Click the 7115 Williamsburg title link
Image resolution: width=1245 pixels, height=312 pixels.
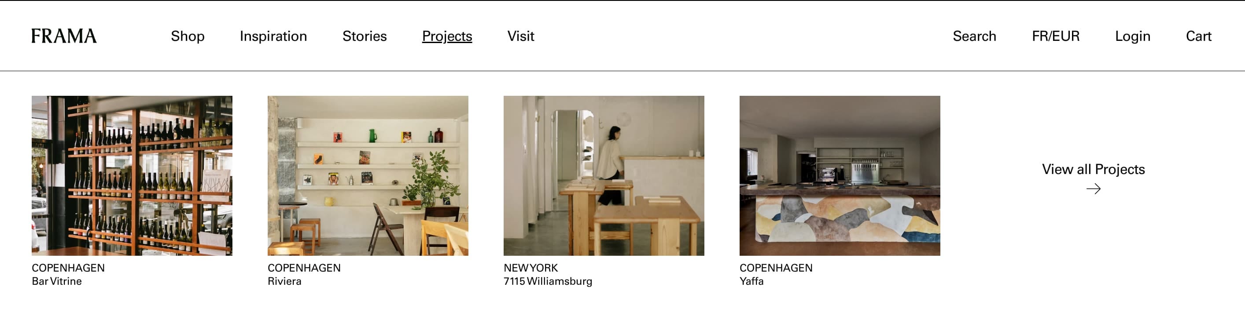click(x=548, y=281)
